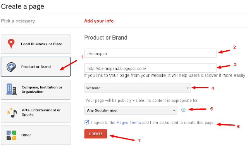Click the blue building company icon
The height and width of the screenshot is (148, 248).
pos(11,89)
